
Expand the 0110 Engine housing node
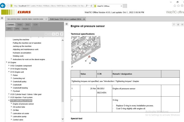point(9,69)
